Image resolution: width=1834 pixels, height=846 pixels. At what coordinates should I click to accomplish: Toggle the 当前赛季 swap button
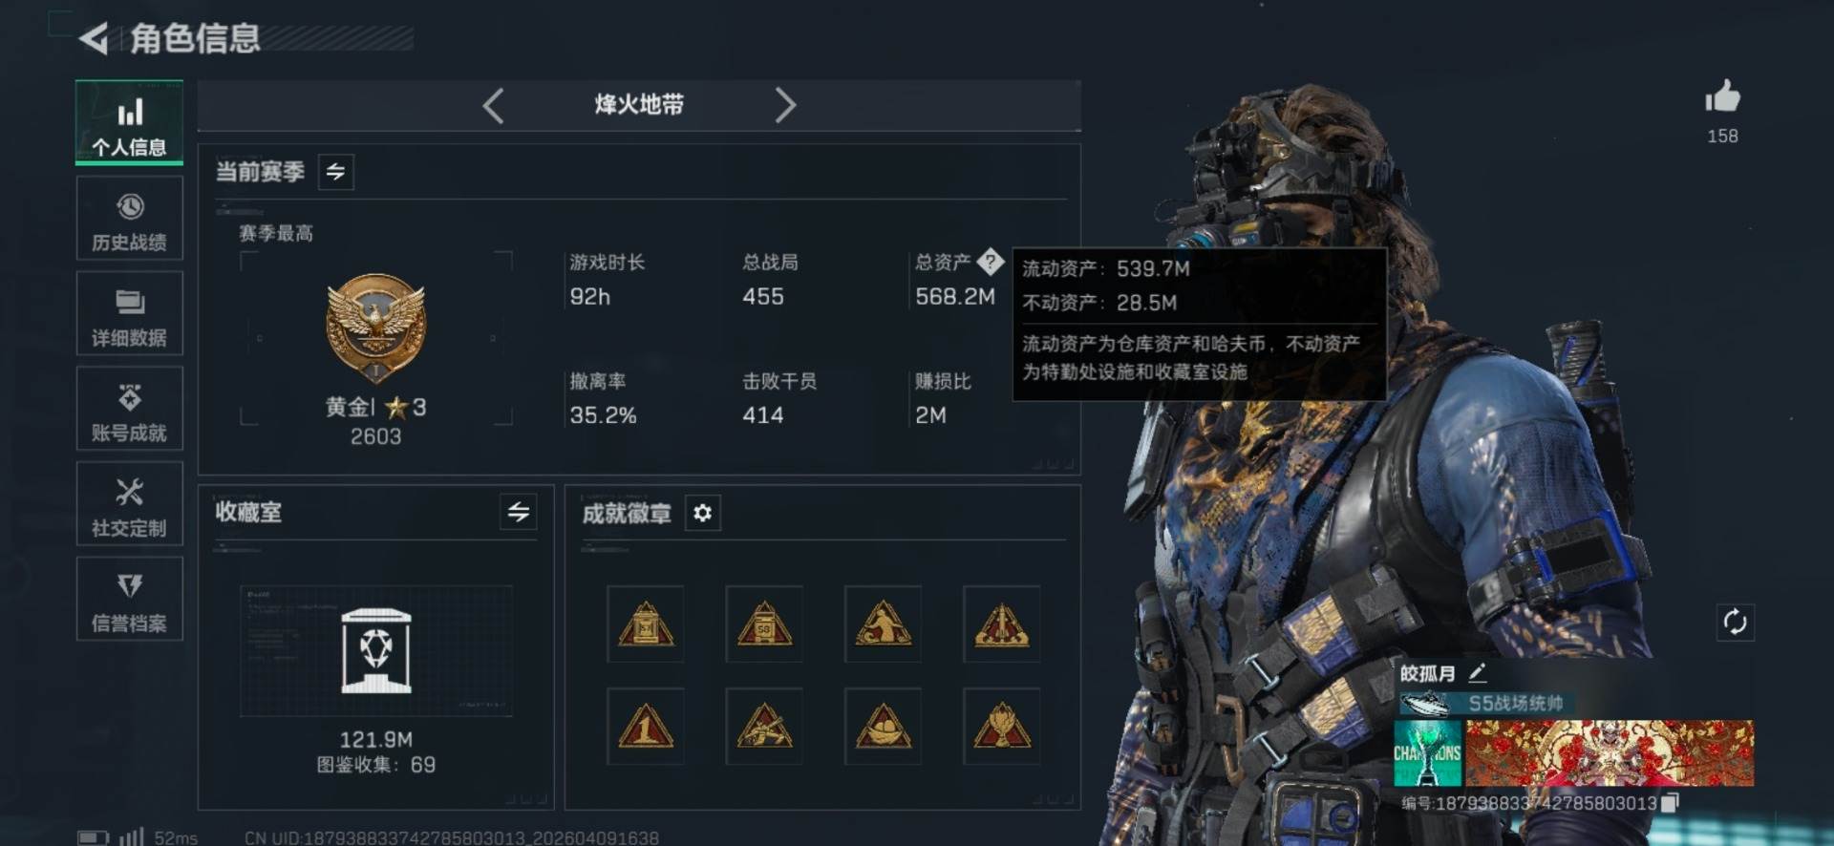pos(335,172)
